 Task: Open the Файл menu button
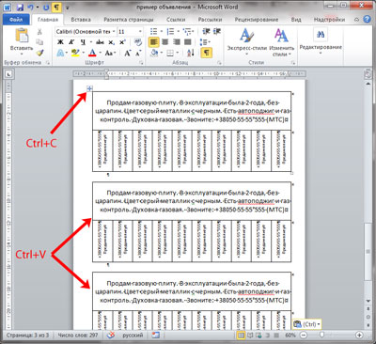tap(16, 20)
